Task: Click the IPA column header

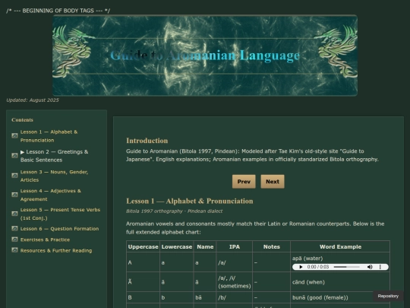Action: [x=235, y=246]
